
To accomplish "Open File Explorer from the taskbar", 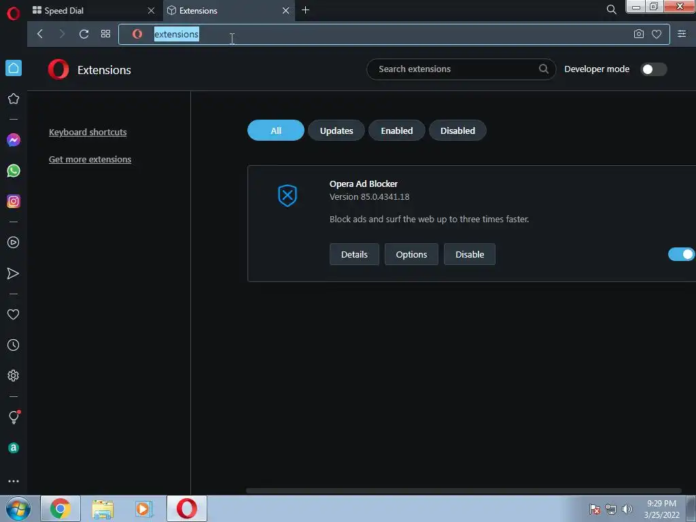I will pyautogui.click(x=103, y=508).
